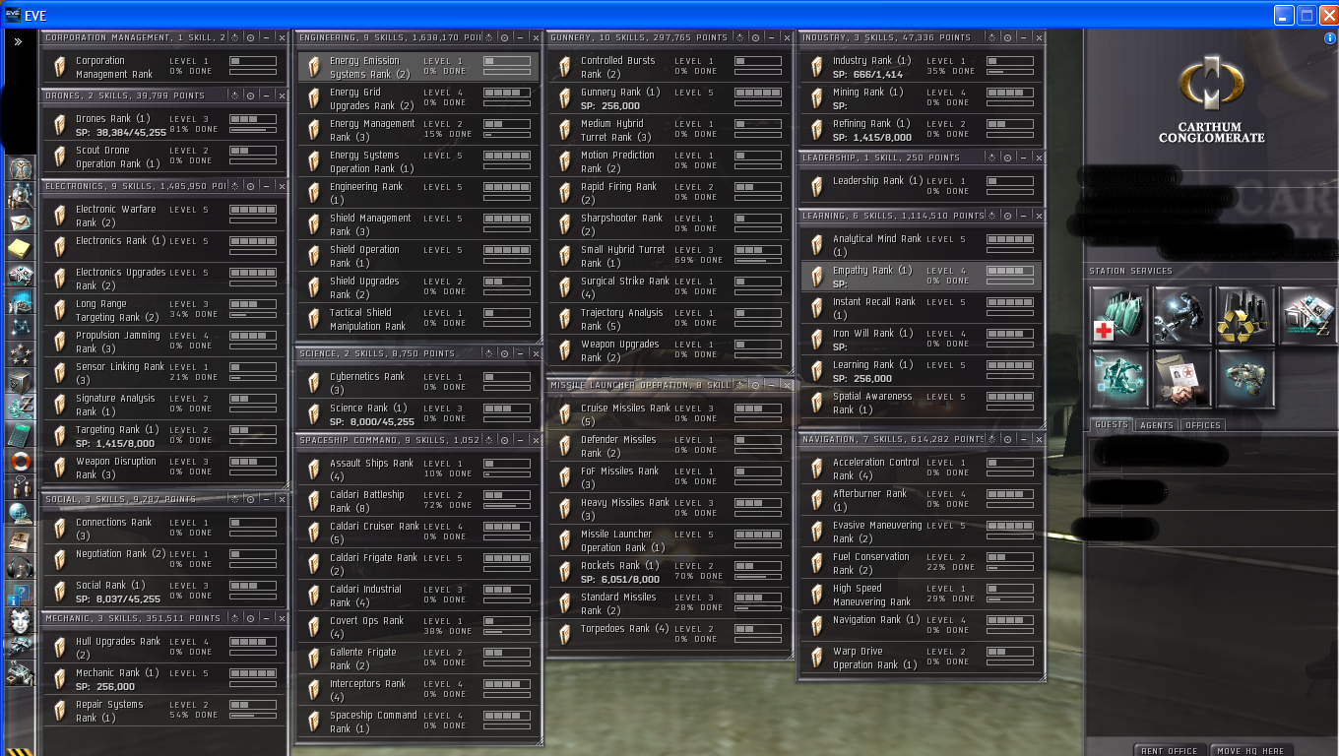Collapse the Corporation Management panel with its dash button
The height and width of the screenshot is (756, 1339).
coord(267,37)
